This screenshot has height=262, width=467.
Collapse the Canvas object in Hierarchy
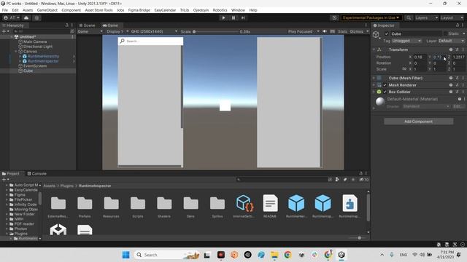(x=16, y=52)
